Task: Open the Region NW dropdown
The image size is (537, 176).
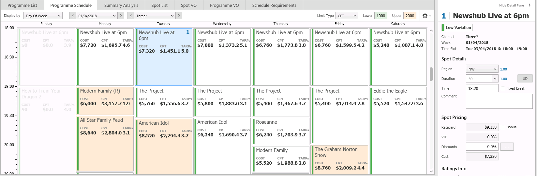Action: [x=482, y=69]
